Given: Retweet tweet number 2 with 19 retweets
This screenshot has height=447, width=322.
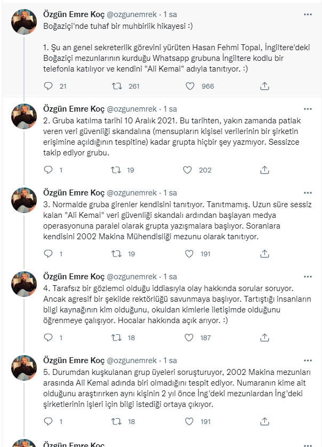Looking at the screenshot, I should tap(116, 170).
